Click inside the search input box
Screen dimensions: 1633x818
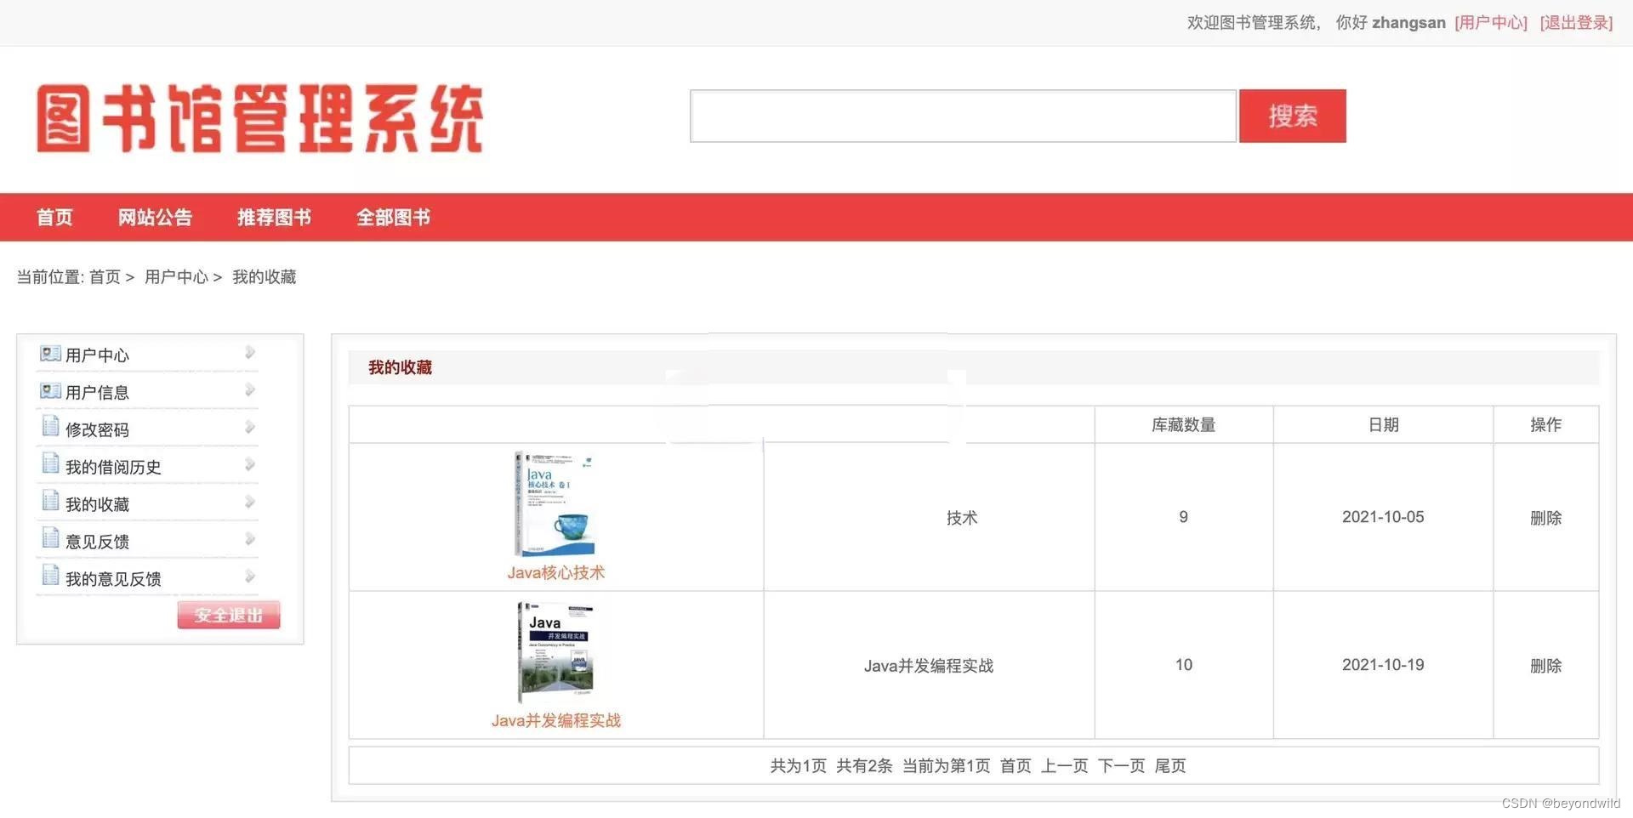[x=961, y=116]
